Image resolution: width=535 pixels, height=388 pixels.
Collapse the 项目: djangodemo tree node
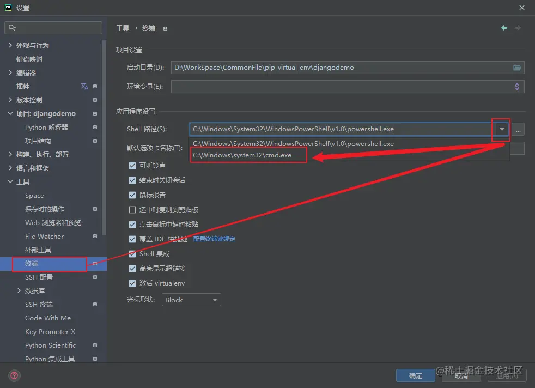pos(10,114)
